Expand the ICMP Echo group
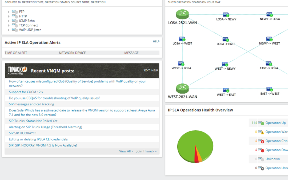This screenshot has height=180, width=288. point(9,21)
